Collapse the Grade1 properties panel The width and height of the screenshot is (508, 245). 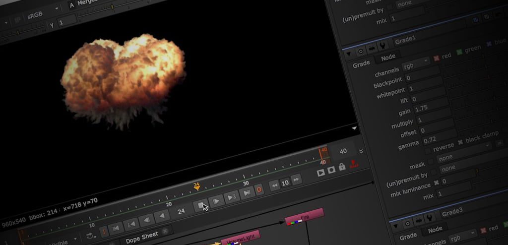[x=349, y=54]
